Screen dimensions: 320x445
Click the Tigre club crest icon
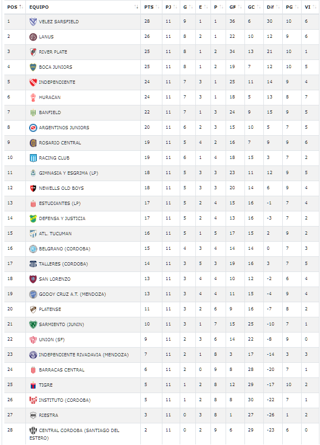(x=33, y=385)
